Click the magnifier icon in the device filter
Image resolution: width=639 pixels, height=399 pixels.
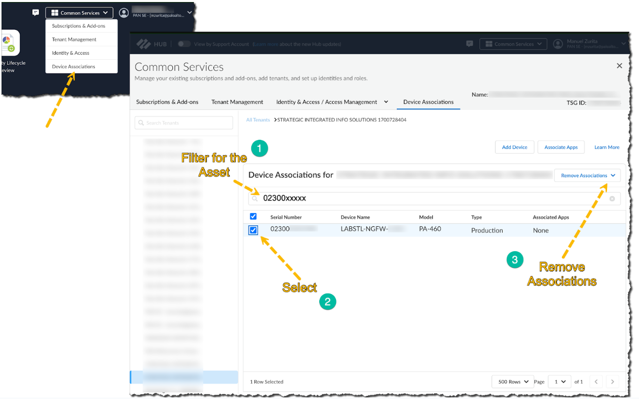coord(255,198)
